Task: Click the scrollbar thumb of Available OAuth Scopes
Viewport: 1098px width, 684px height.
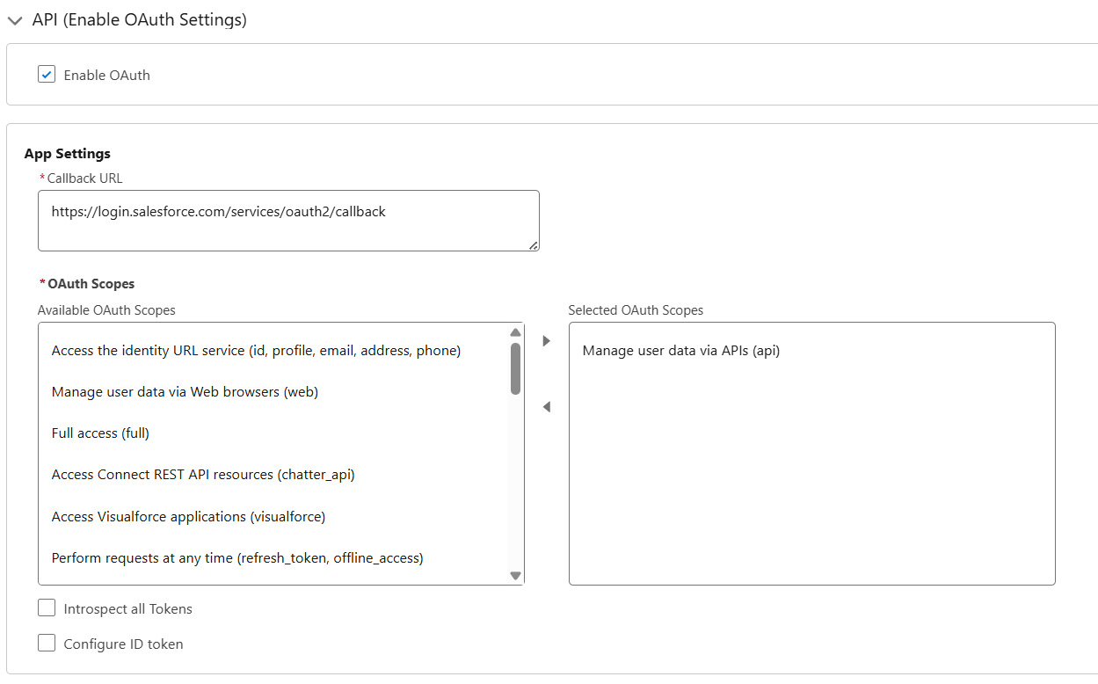Action: point(515,369)
